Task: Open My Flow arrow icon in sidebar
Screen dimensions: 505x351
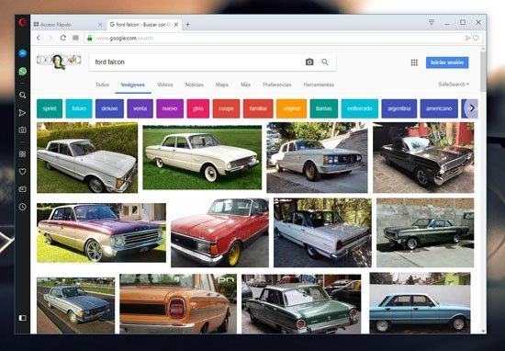Action: click(22, 112)
